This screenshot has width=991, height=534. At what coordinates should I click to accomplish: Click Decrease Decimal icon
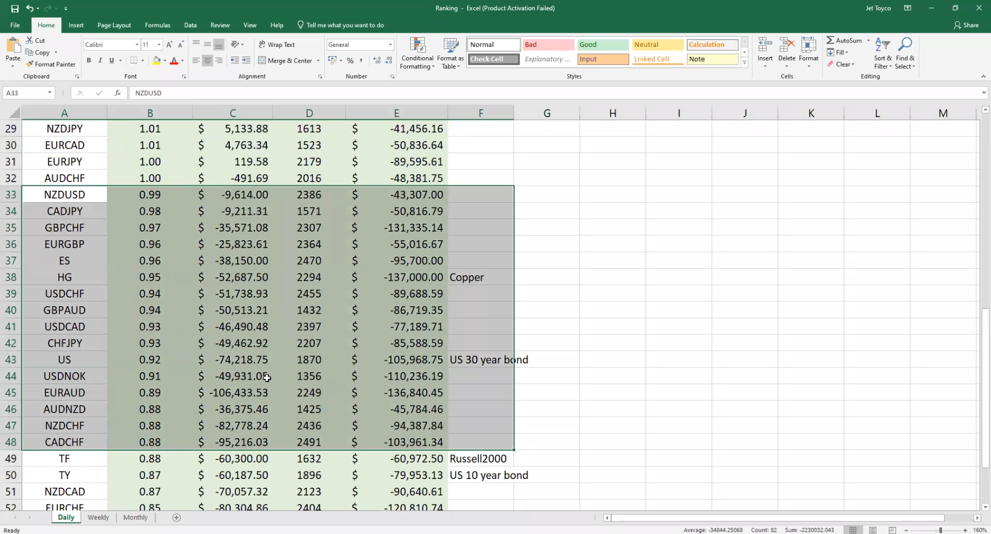pos(389,60)
